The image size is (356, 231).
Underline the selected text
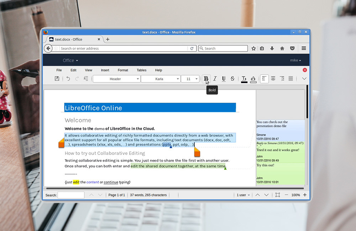point(224,79)
